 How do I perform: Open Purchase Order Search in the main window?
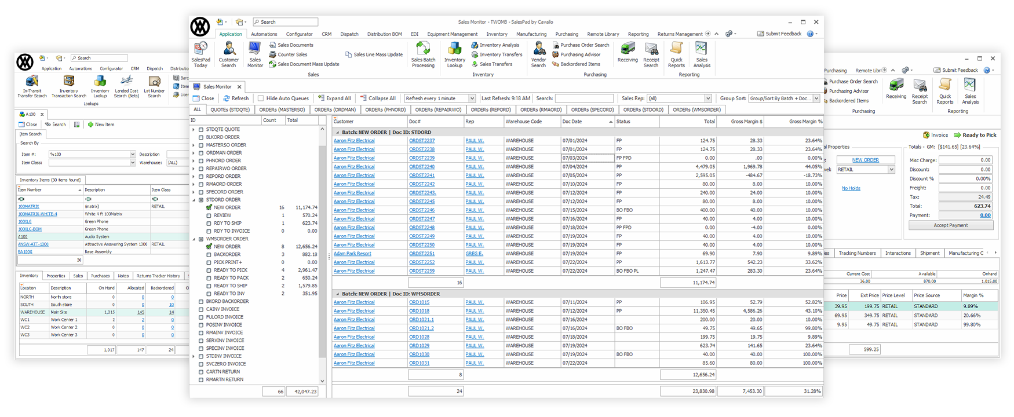click(581, 45)
